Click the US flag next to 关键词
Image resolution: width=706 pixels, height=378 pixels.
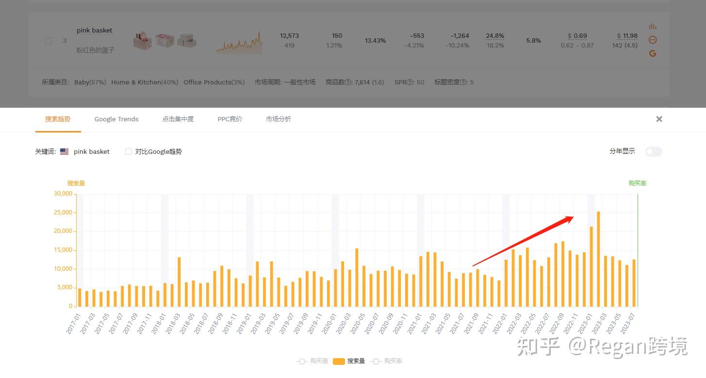pyautogui.click(x=65, y=151)
